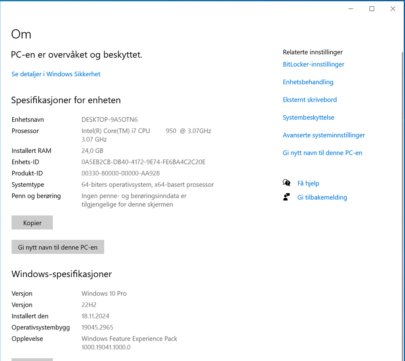The image size is (405, 361).
Task: Click the OS build value 19045.2965
Action: (x=97, y=327)
